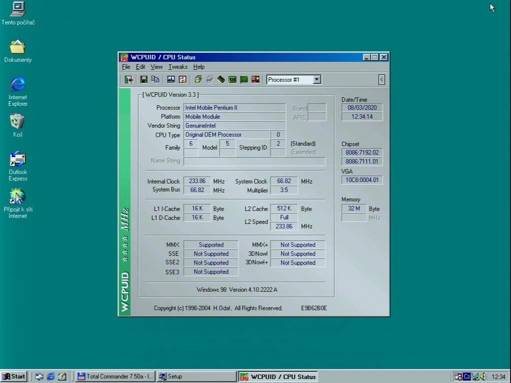Collapse side panel with arrow button

pyautogui.click(x=382, y=79)
